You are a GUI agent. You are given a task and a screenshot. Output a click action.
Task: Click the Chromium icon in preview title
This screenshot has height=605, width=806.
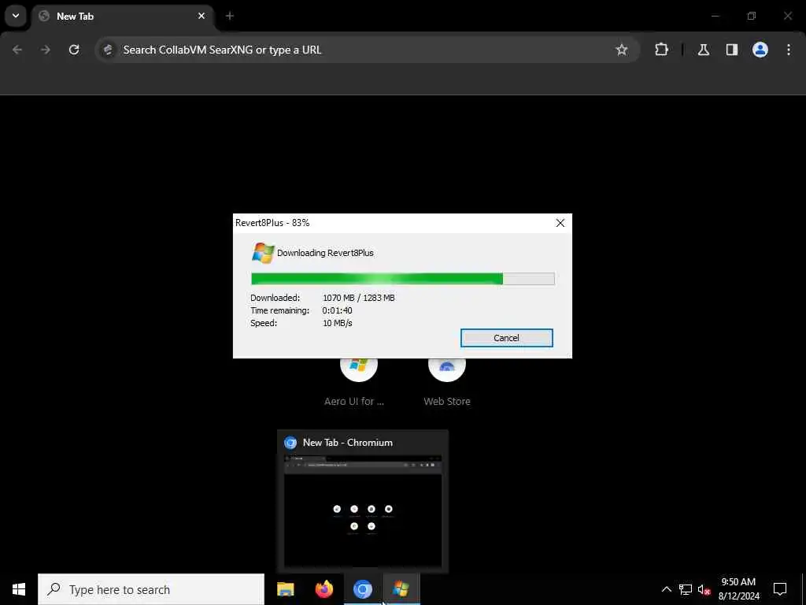(x=290, y=443)
